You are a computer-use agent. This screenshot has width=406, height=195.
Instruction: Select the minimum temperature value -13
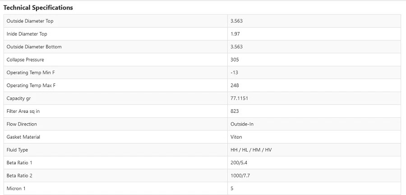tap(234, 73)
